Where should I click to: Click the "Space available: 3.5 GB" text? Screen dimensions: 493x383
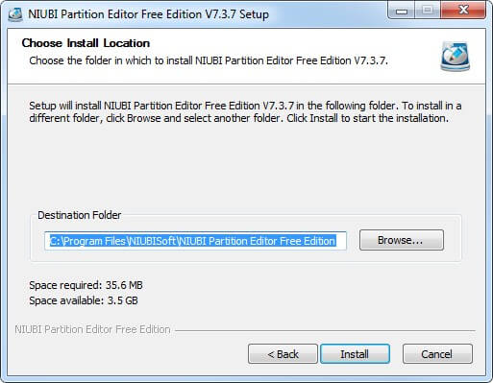84,300
